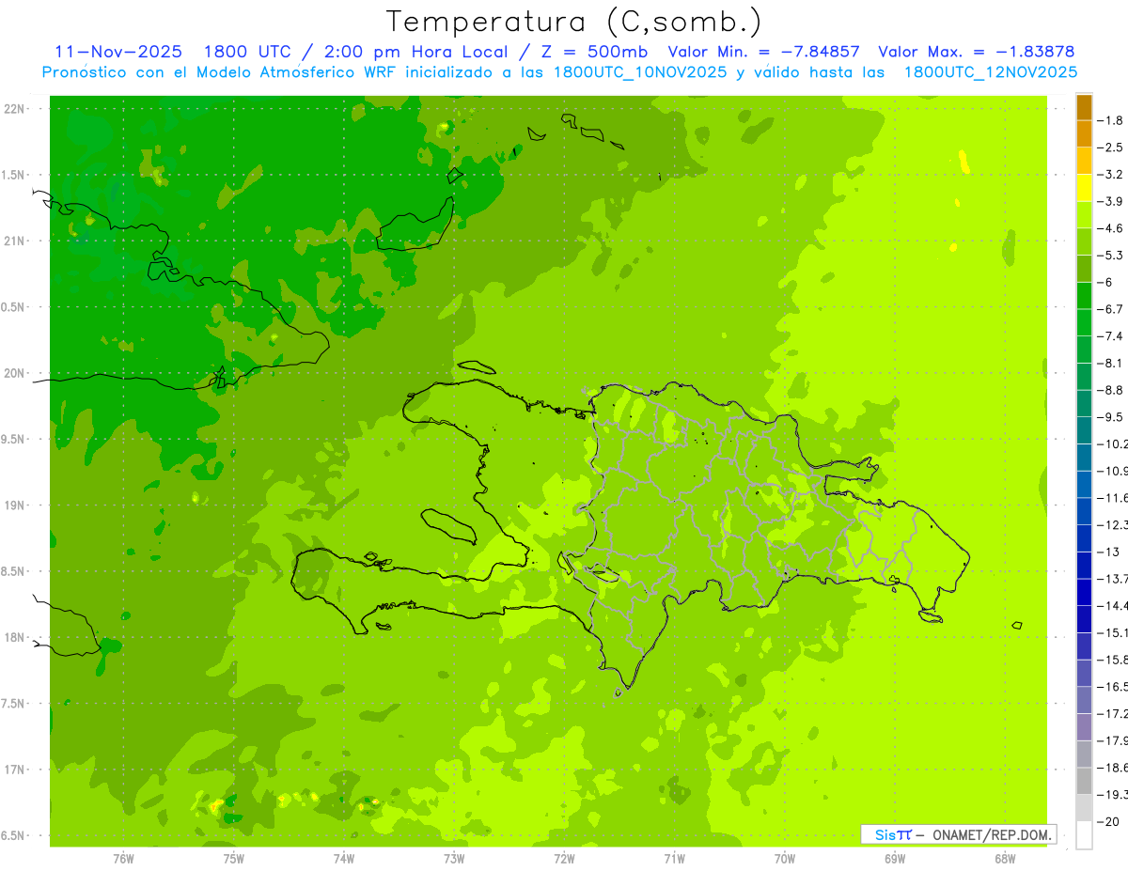Click the '75W' longitude label
This screenshot has width=1128, height=871.
233,858
